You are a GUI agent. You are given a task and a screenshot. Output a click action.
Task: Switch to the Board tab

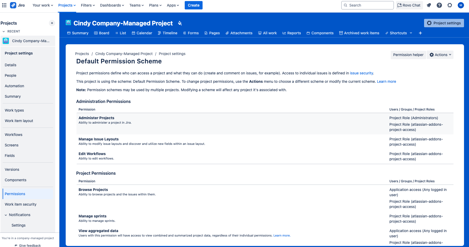click(x=101, y=33)
